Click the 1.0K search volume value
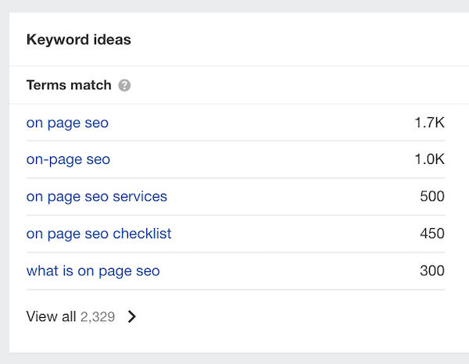 429,159
